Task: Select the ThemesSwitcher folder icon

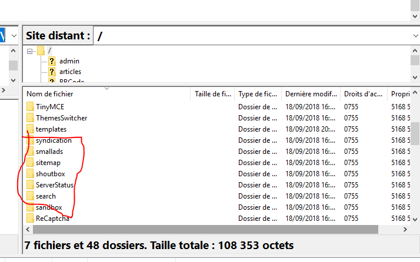Action: point(30,118)
